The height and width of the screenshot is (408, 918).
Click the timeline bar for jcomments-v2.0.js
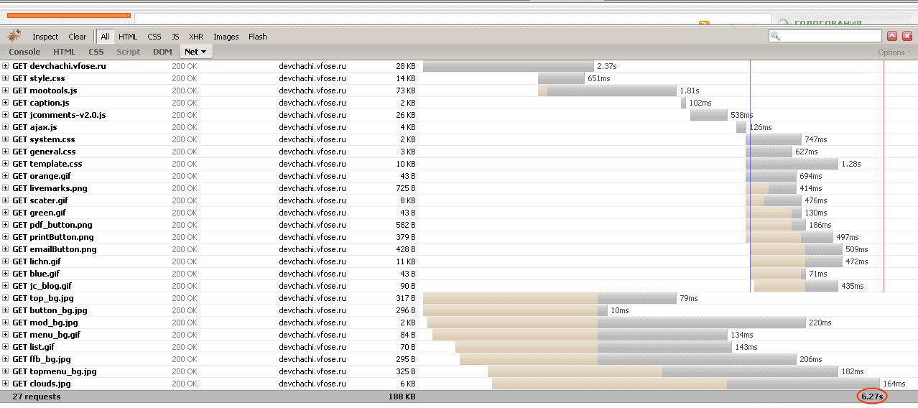708,115
